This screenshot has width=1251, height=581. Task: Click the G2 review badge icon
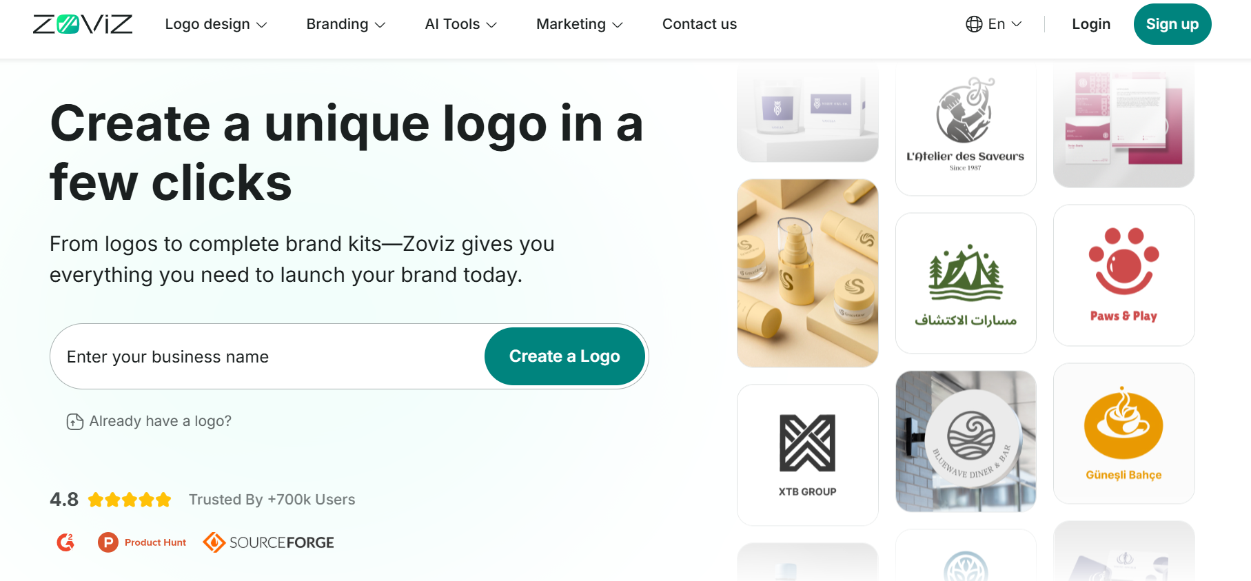65,542
